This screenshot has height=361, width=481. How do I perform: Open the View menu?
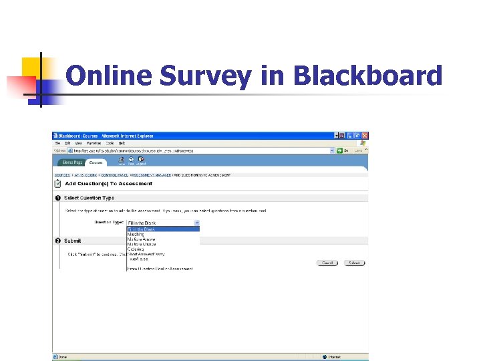(x=79, y=143)
